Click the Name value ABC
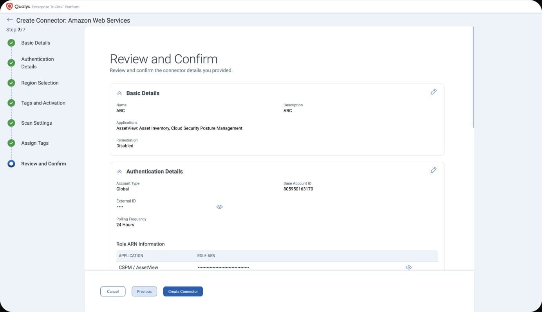542x312 pixels. (x=121, y=111)
